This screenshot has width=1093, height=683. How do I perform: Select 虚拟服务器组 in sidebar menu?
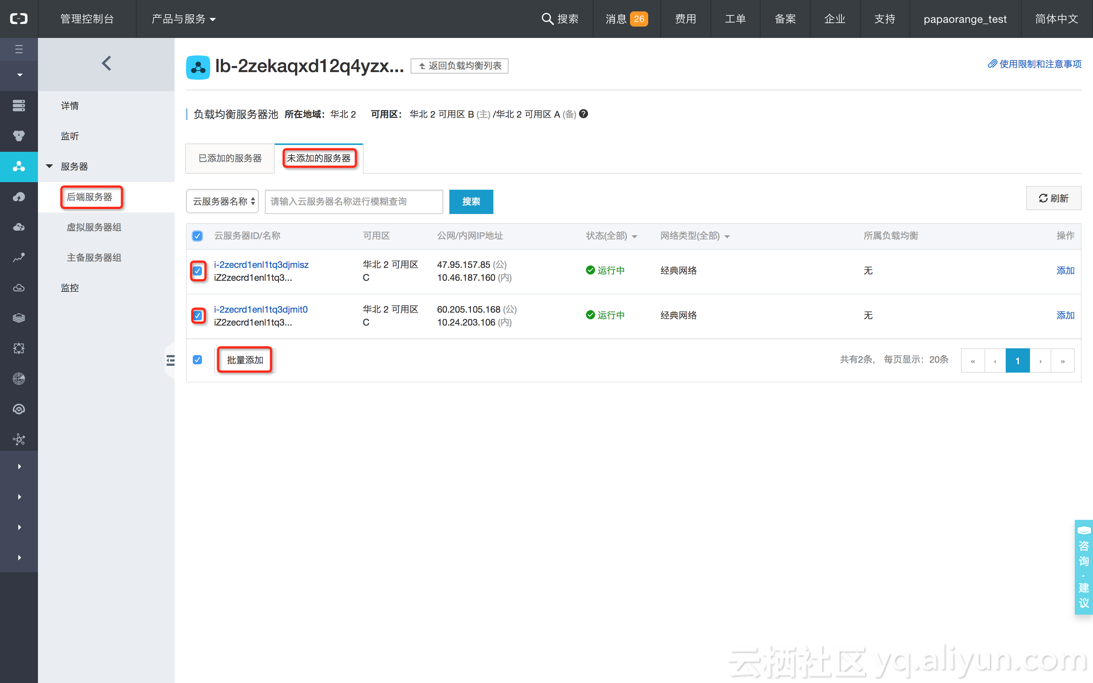point(93,227)
